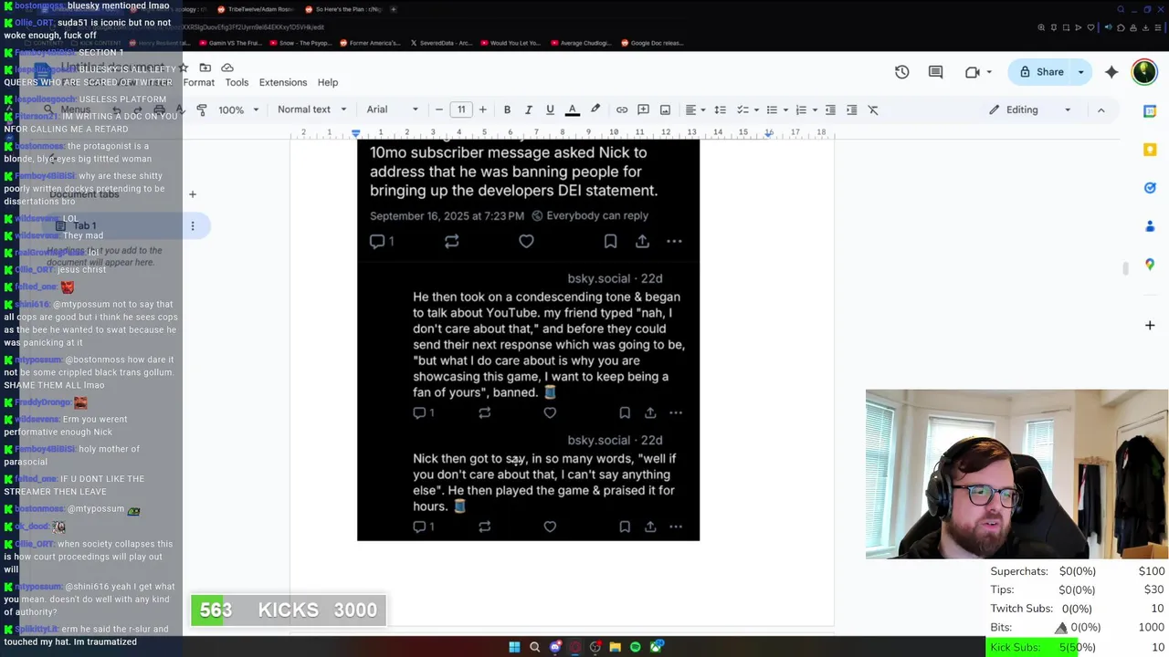Share the first Bluesky post
The image size is (1169, 657).
click(642, 241)
